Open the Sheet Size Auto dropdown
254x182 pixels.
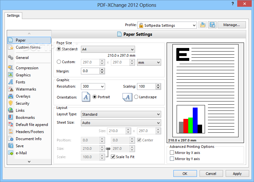tap(121, 123)
